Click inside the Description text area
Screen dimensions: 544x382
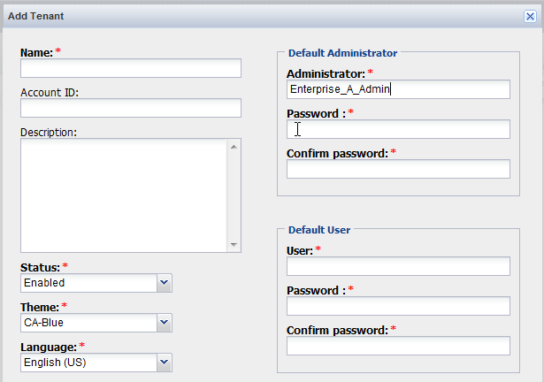point(124,195)
